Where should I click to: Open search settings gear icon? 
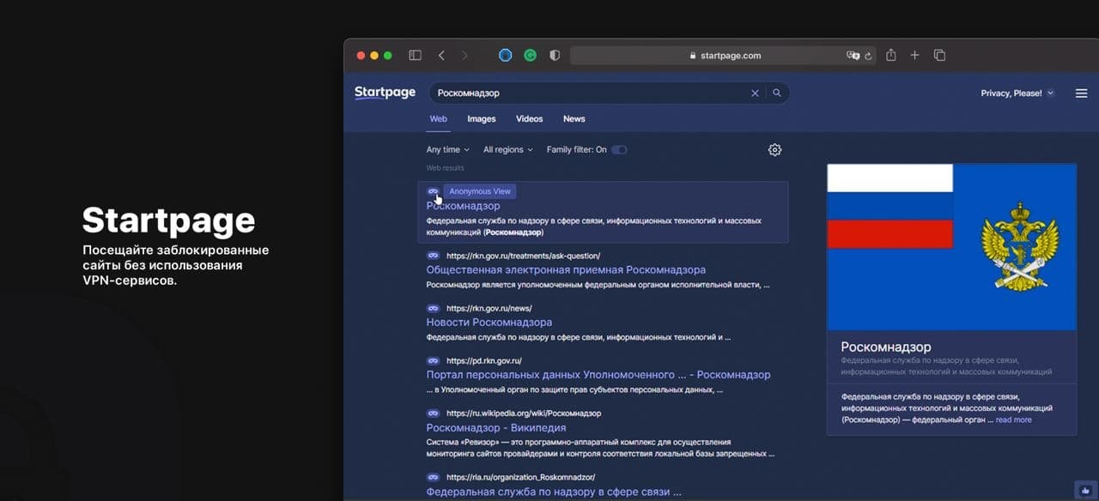tap(774, 149)
